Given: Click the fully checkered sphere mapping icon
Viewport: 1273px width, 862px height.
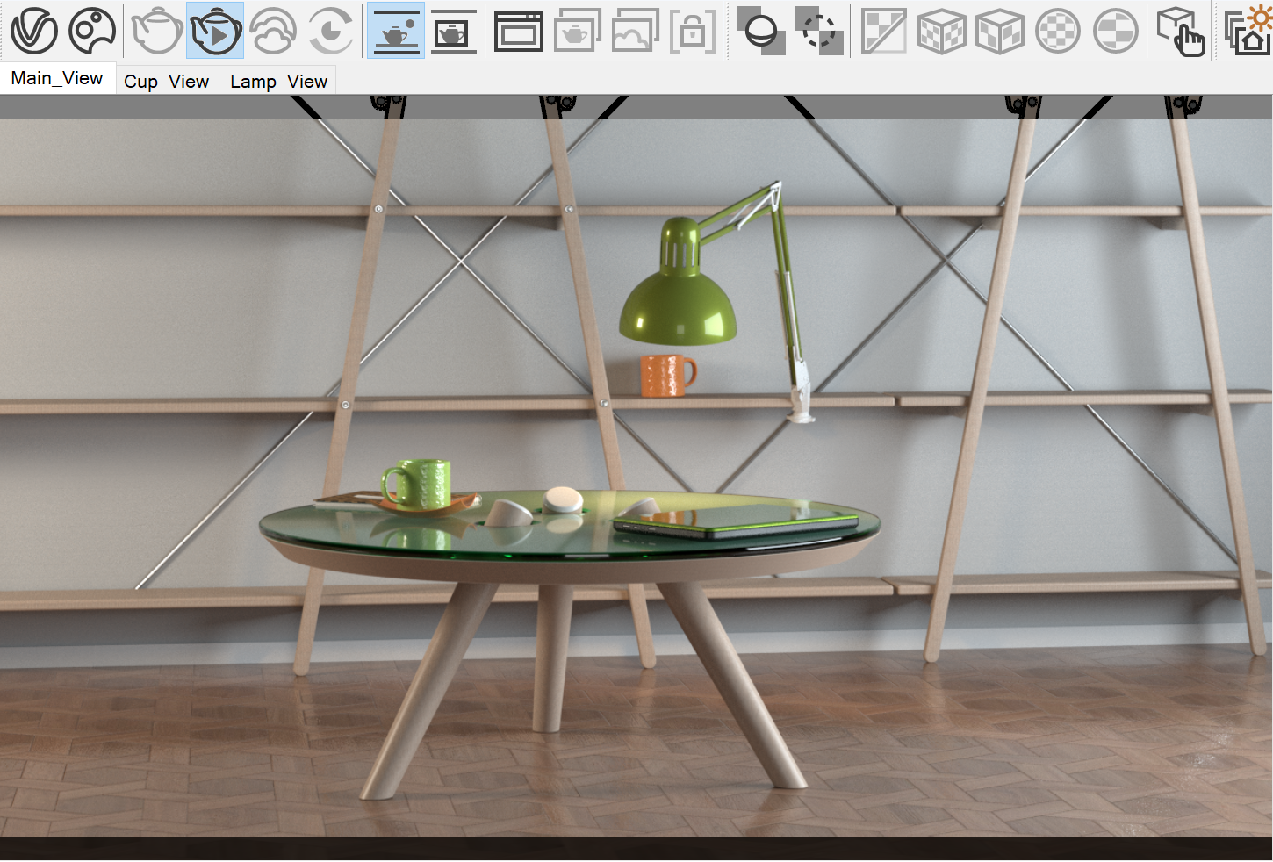Looking at the screenshot, I should point(1057,31).
